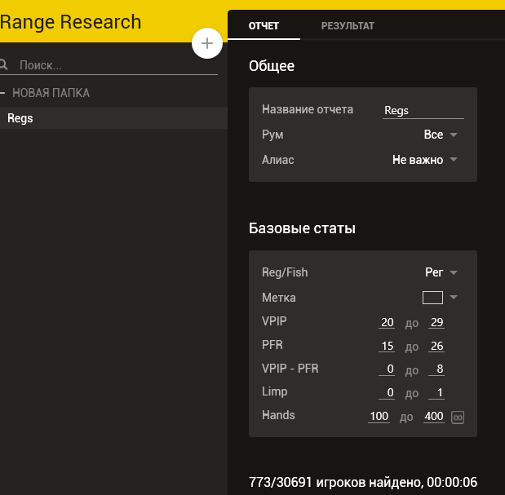Click the PFR minimum value field
The height and width of the screenshot is (495, 505).
click(387, 347)
